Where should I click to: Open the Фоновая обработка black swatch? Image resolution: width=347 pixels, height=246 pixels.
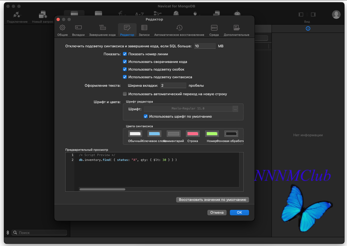point(231,134)
